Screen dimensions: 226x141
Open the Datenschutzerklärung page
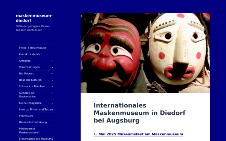pos(33,122)
